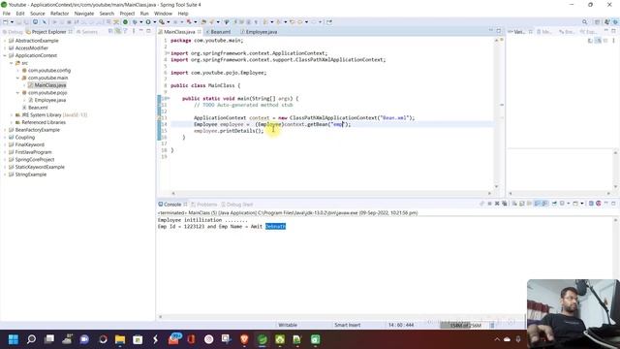Click Remove Launch X icon in Console
The image size is (620, 349).
coord(497,204)
